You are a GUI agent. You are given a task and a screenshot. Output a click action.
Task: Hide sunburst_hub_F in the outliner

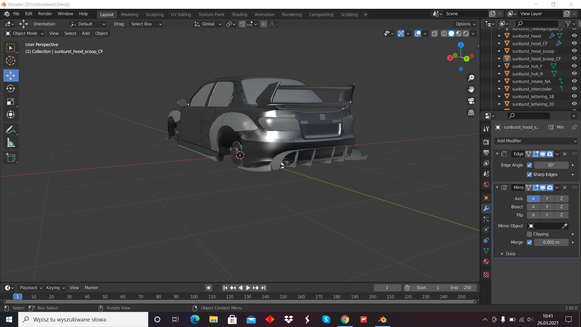pyautogui.click(x=574, y=66)
